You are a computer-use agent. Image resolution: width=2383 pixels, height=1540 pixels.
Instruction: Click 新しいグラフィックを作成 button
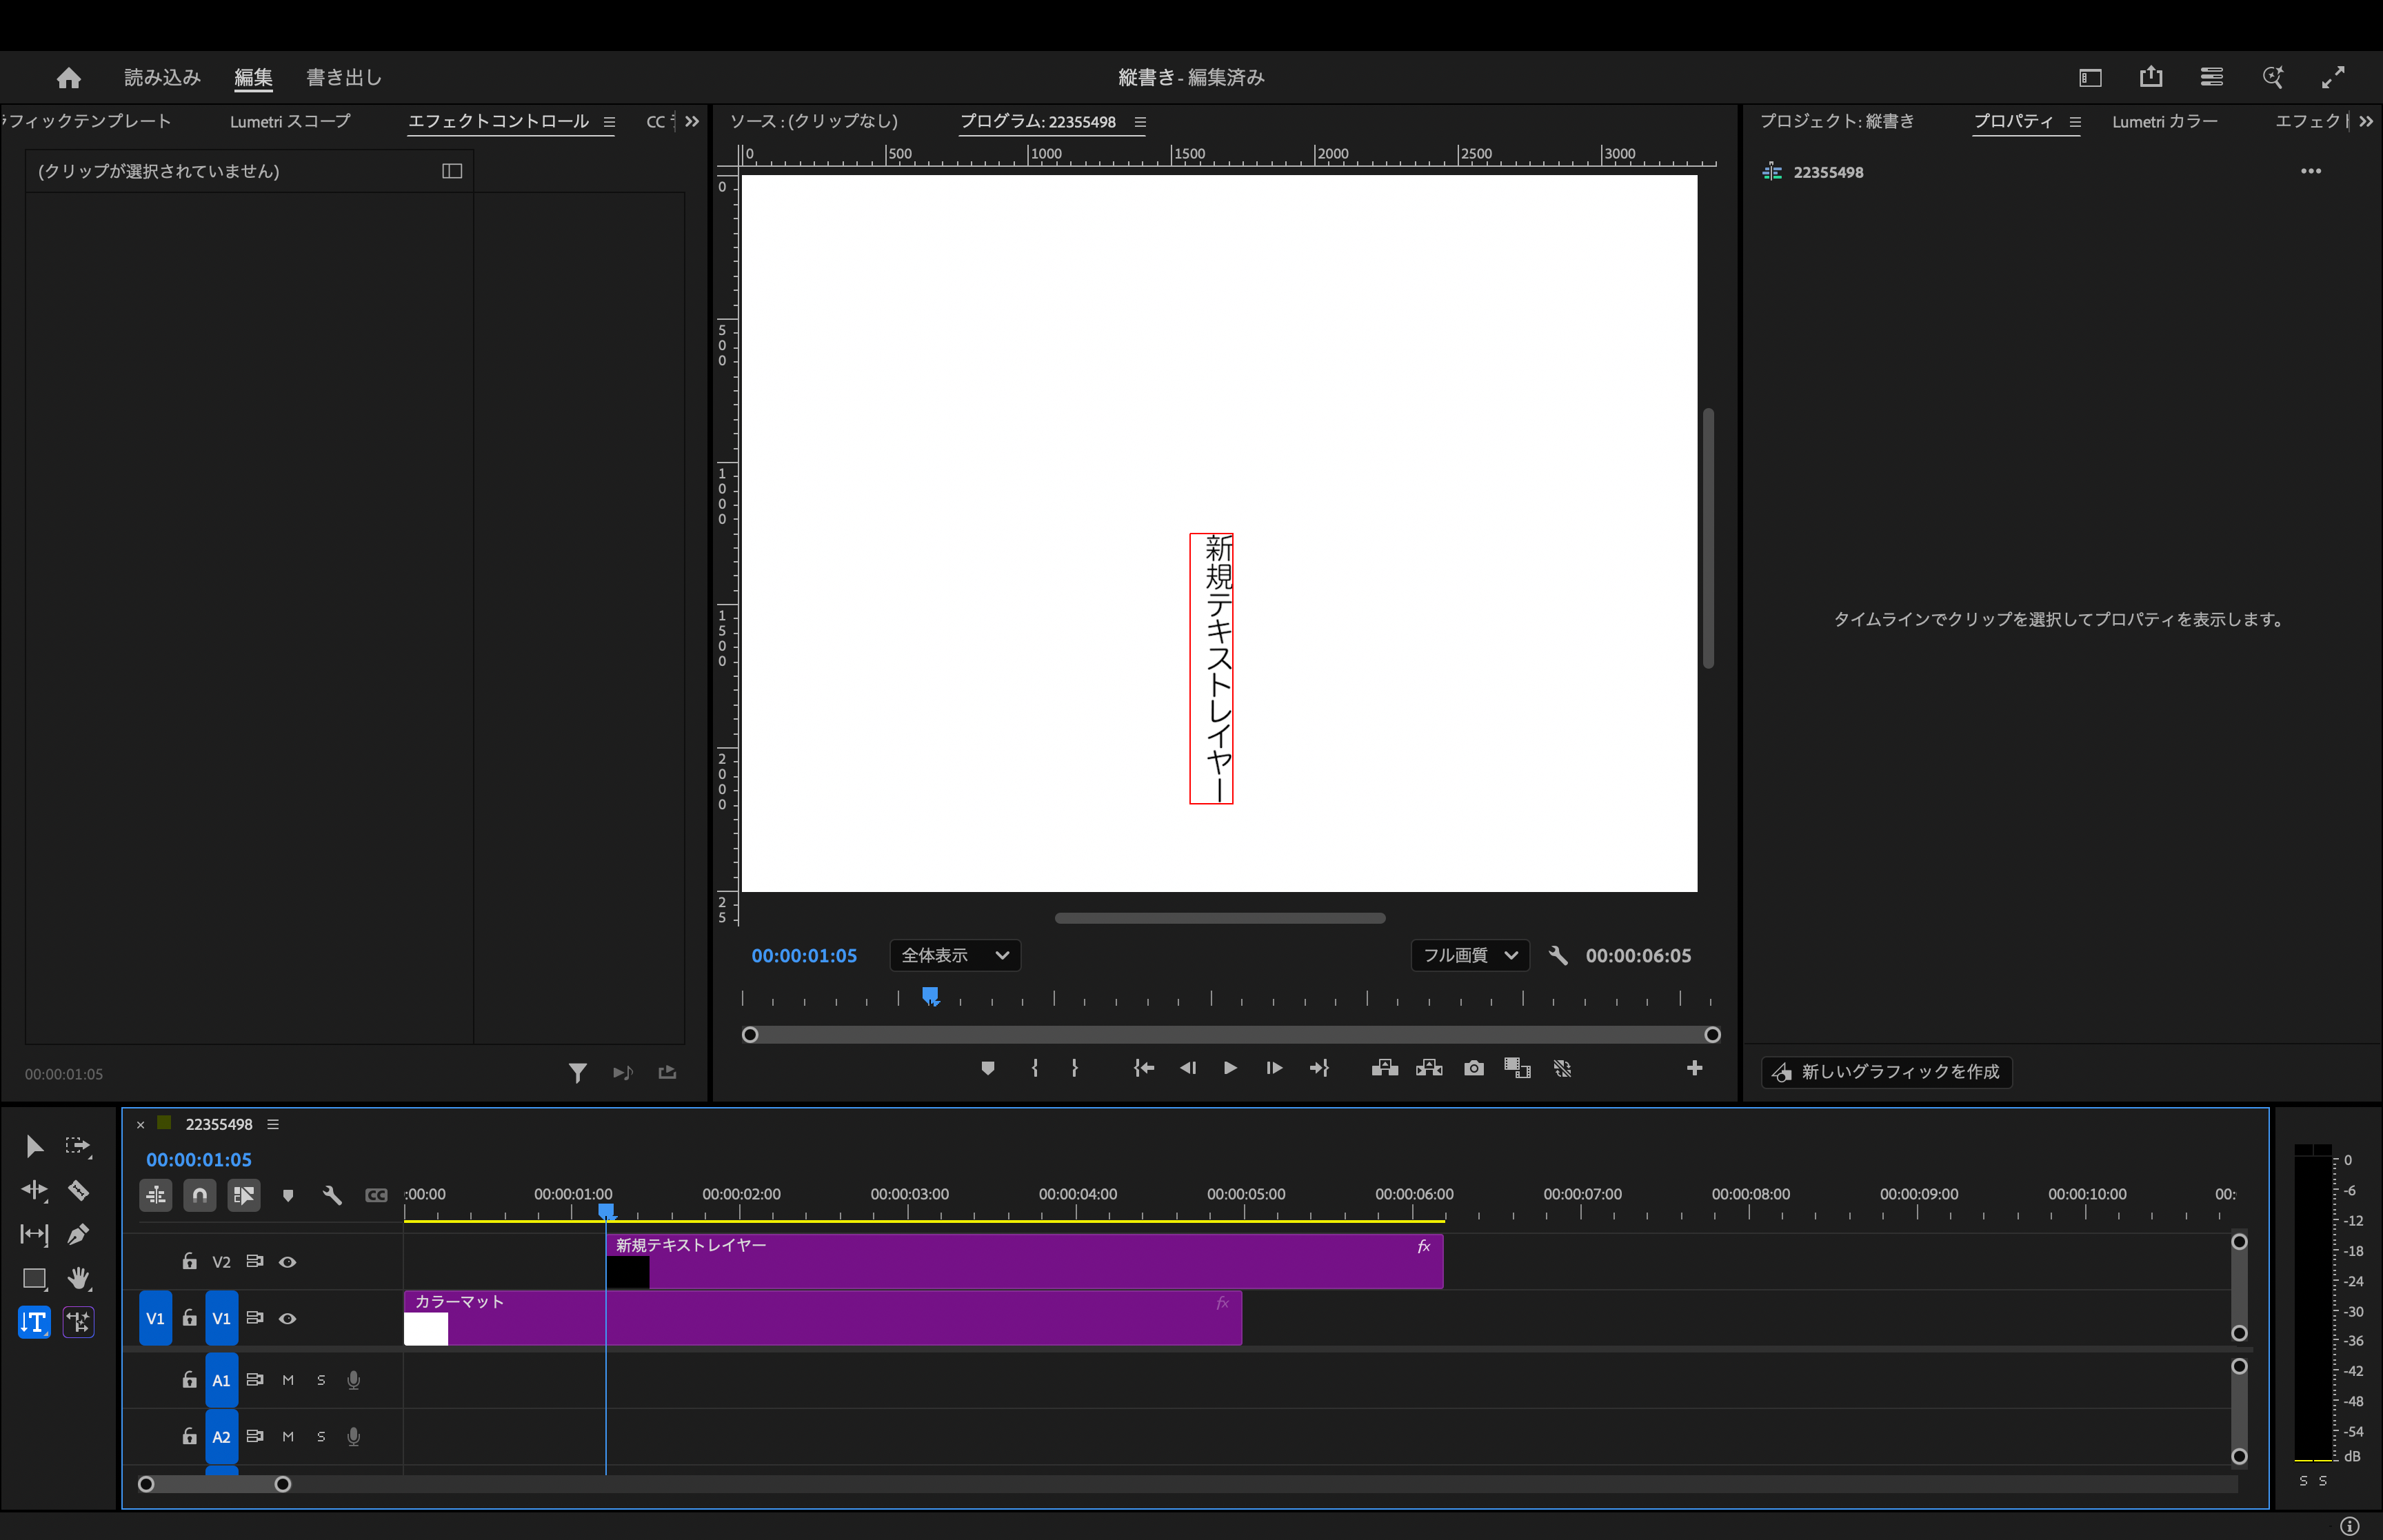click(x=1886, y=1072)
